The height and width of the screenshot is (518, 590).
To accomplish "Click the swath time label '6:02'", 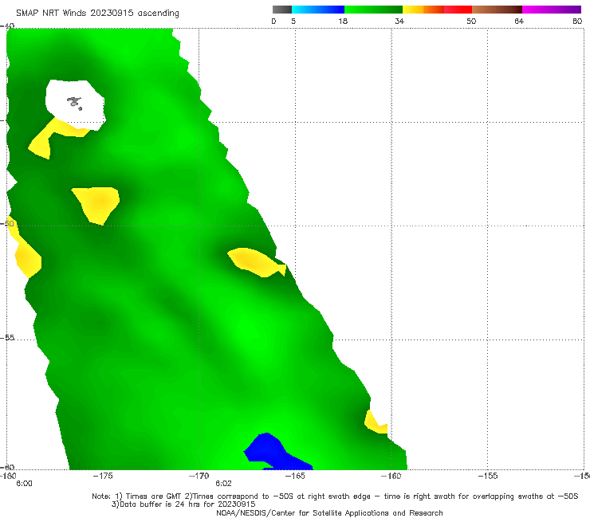I will click(223, 484).
